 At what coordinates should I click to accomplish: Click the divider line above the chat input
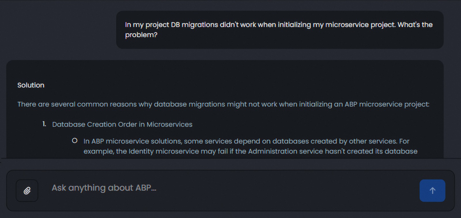[231, 159]
